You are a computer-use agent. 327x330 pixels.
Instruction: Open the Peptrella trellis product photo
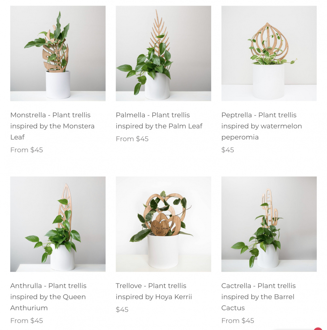(269, 53)
